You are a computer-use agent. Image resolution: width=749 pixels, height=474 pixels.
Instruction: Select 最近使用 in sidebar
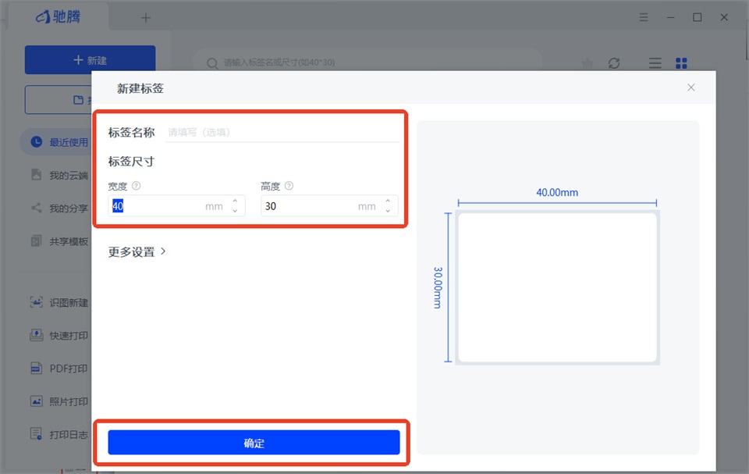59,142
